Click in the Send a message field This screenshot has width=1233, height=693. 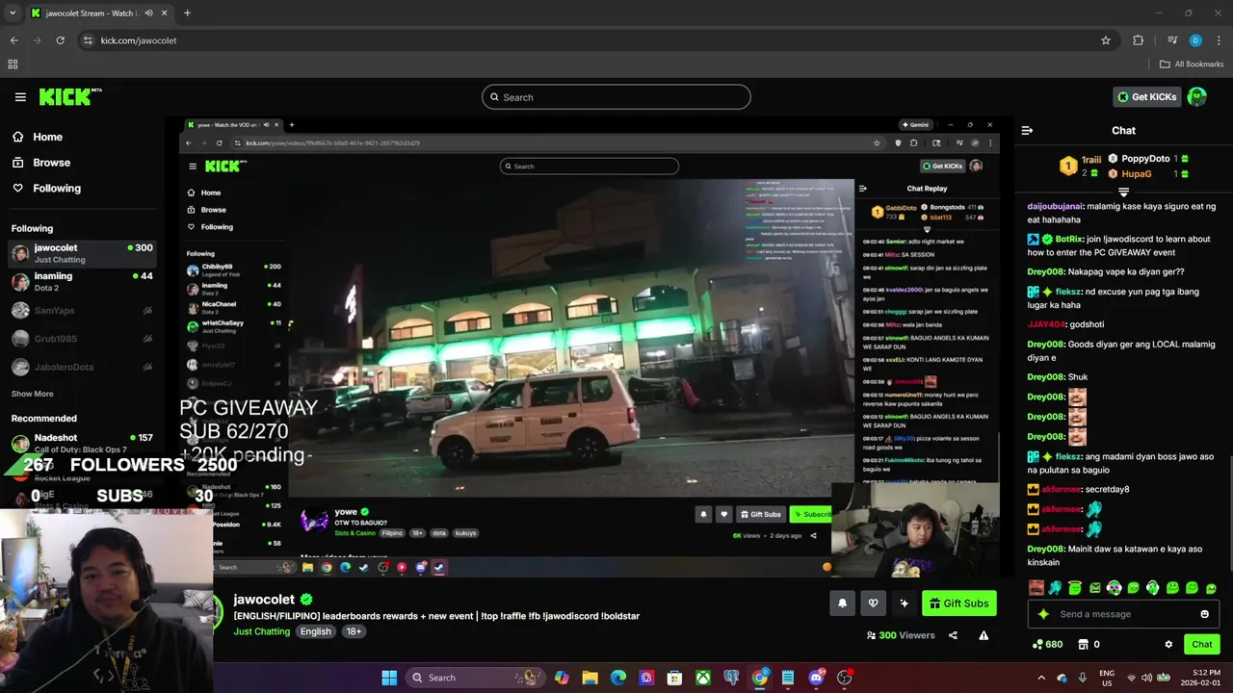tap(1125, 614)
